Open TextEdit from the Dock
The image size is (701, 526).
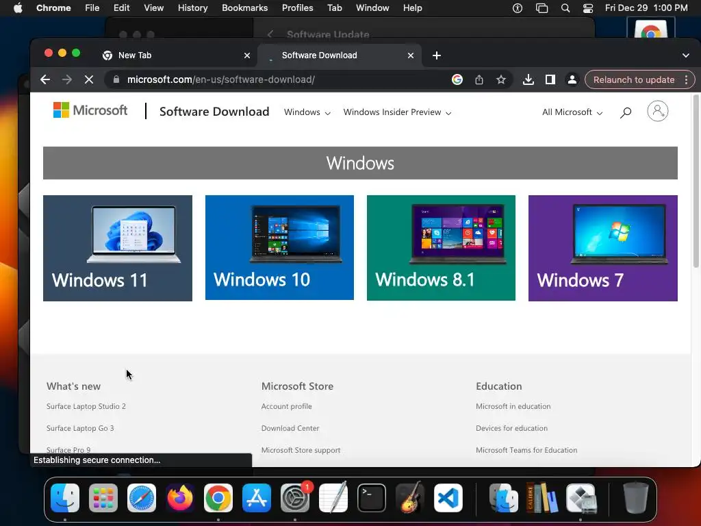pos(333,498)
